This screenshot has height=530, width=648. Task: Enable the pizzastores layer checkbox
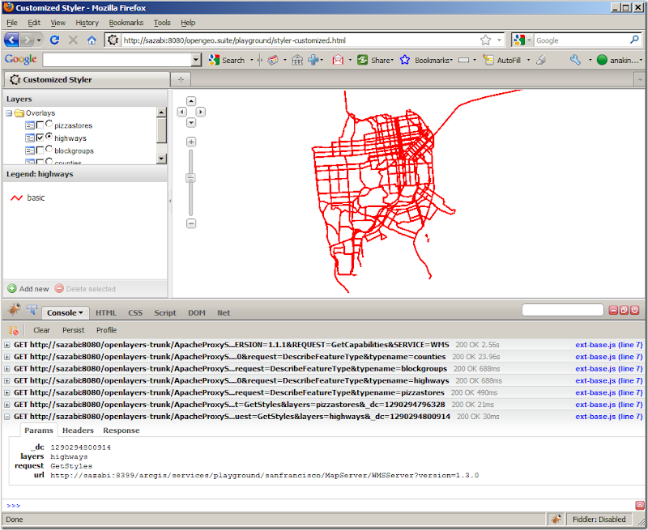click(x=40, y=125)
